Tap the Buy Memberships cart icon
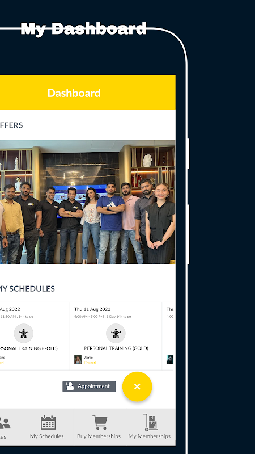255x454 pixels. (x=100, y=422)
